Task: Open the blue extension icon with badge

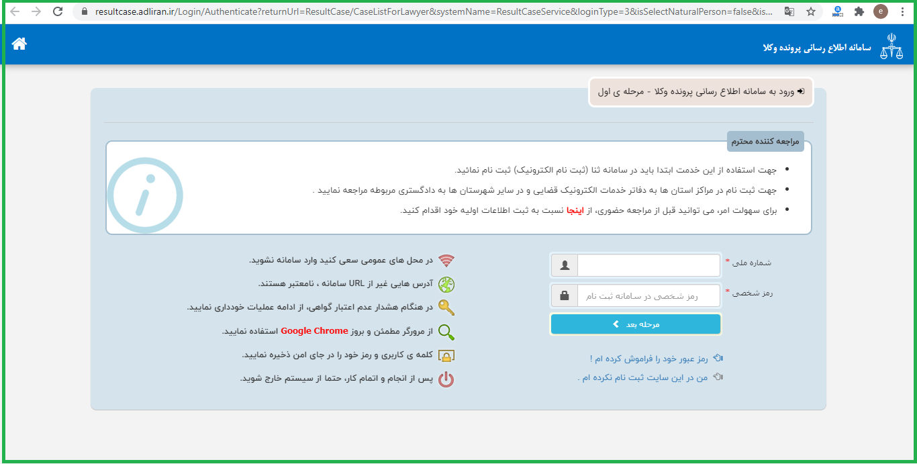Action: (x=838, y=11)
